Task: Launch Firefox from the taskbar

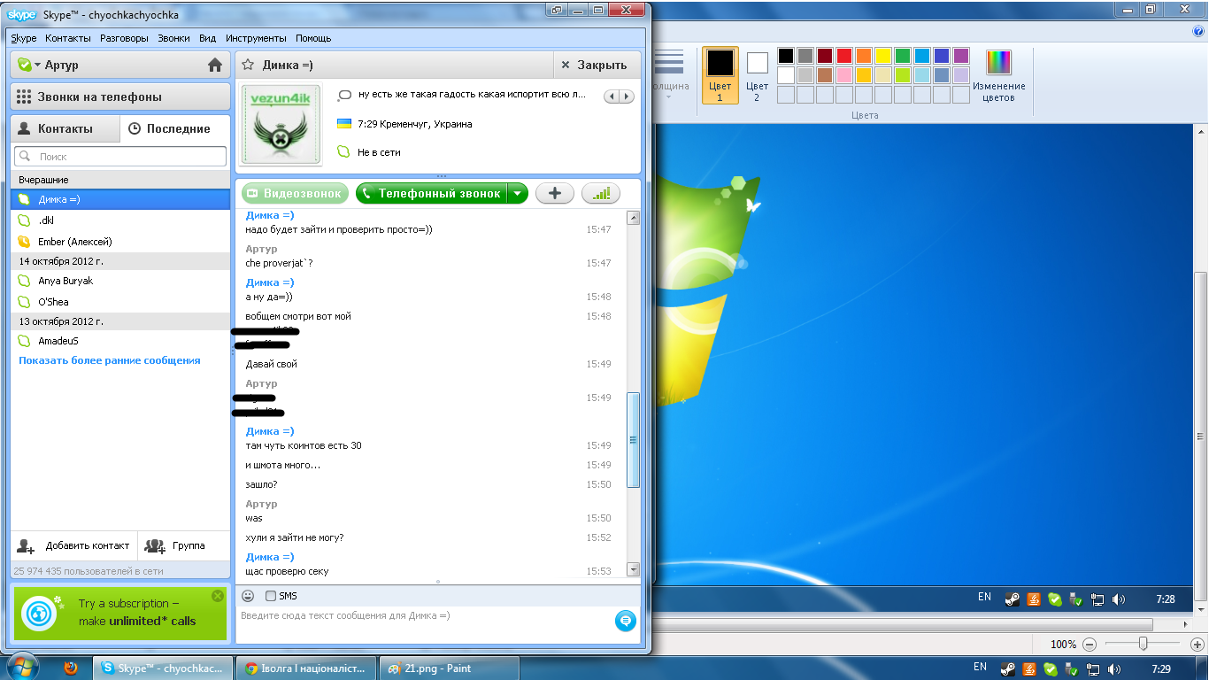Action: pos(71,668)
